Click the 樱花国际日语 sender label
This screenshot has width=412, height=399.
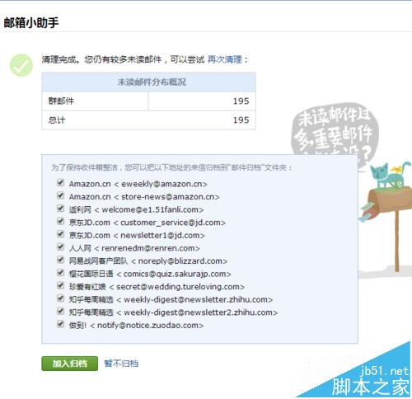[x=150, y=274]
